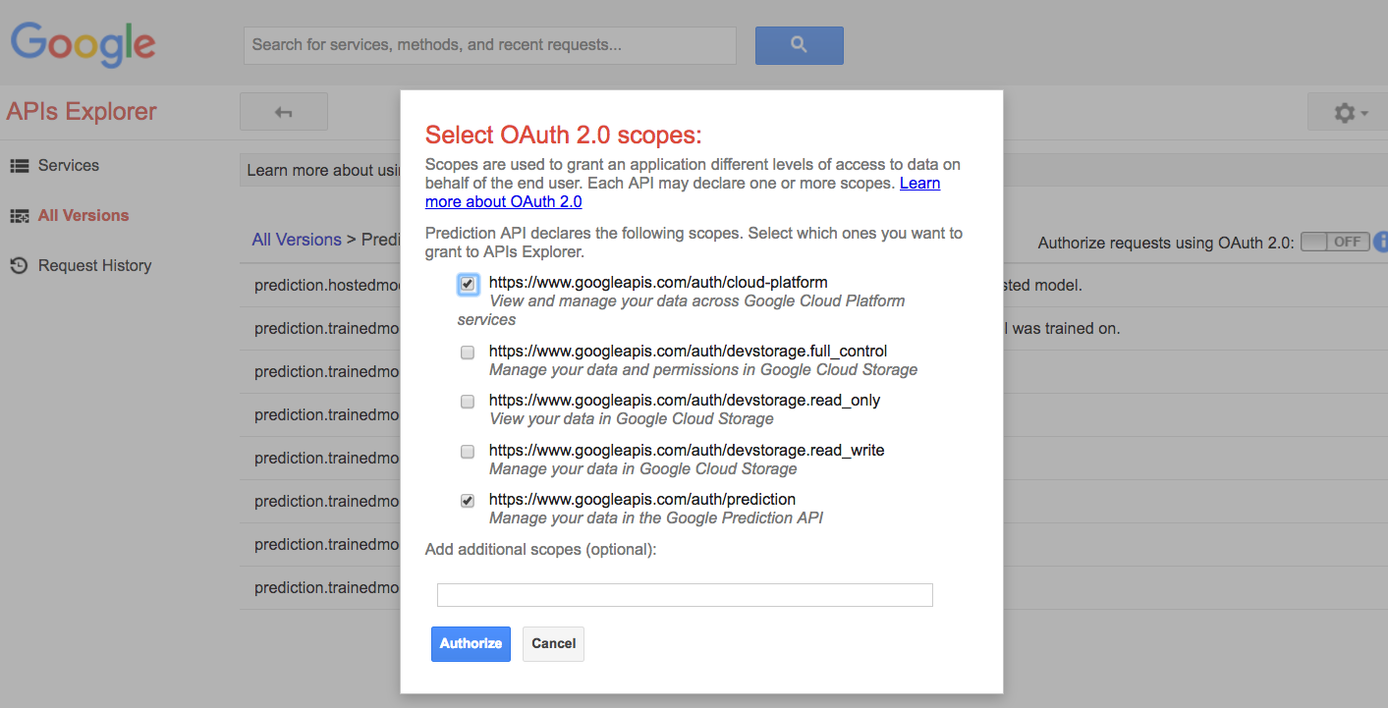Click the blue search magnifier button
Image resolution: width=1388 pixels, height=708 pixels.
799,45
